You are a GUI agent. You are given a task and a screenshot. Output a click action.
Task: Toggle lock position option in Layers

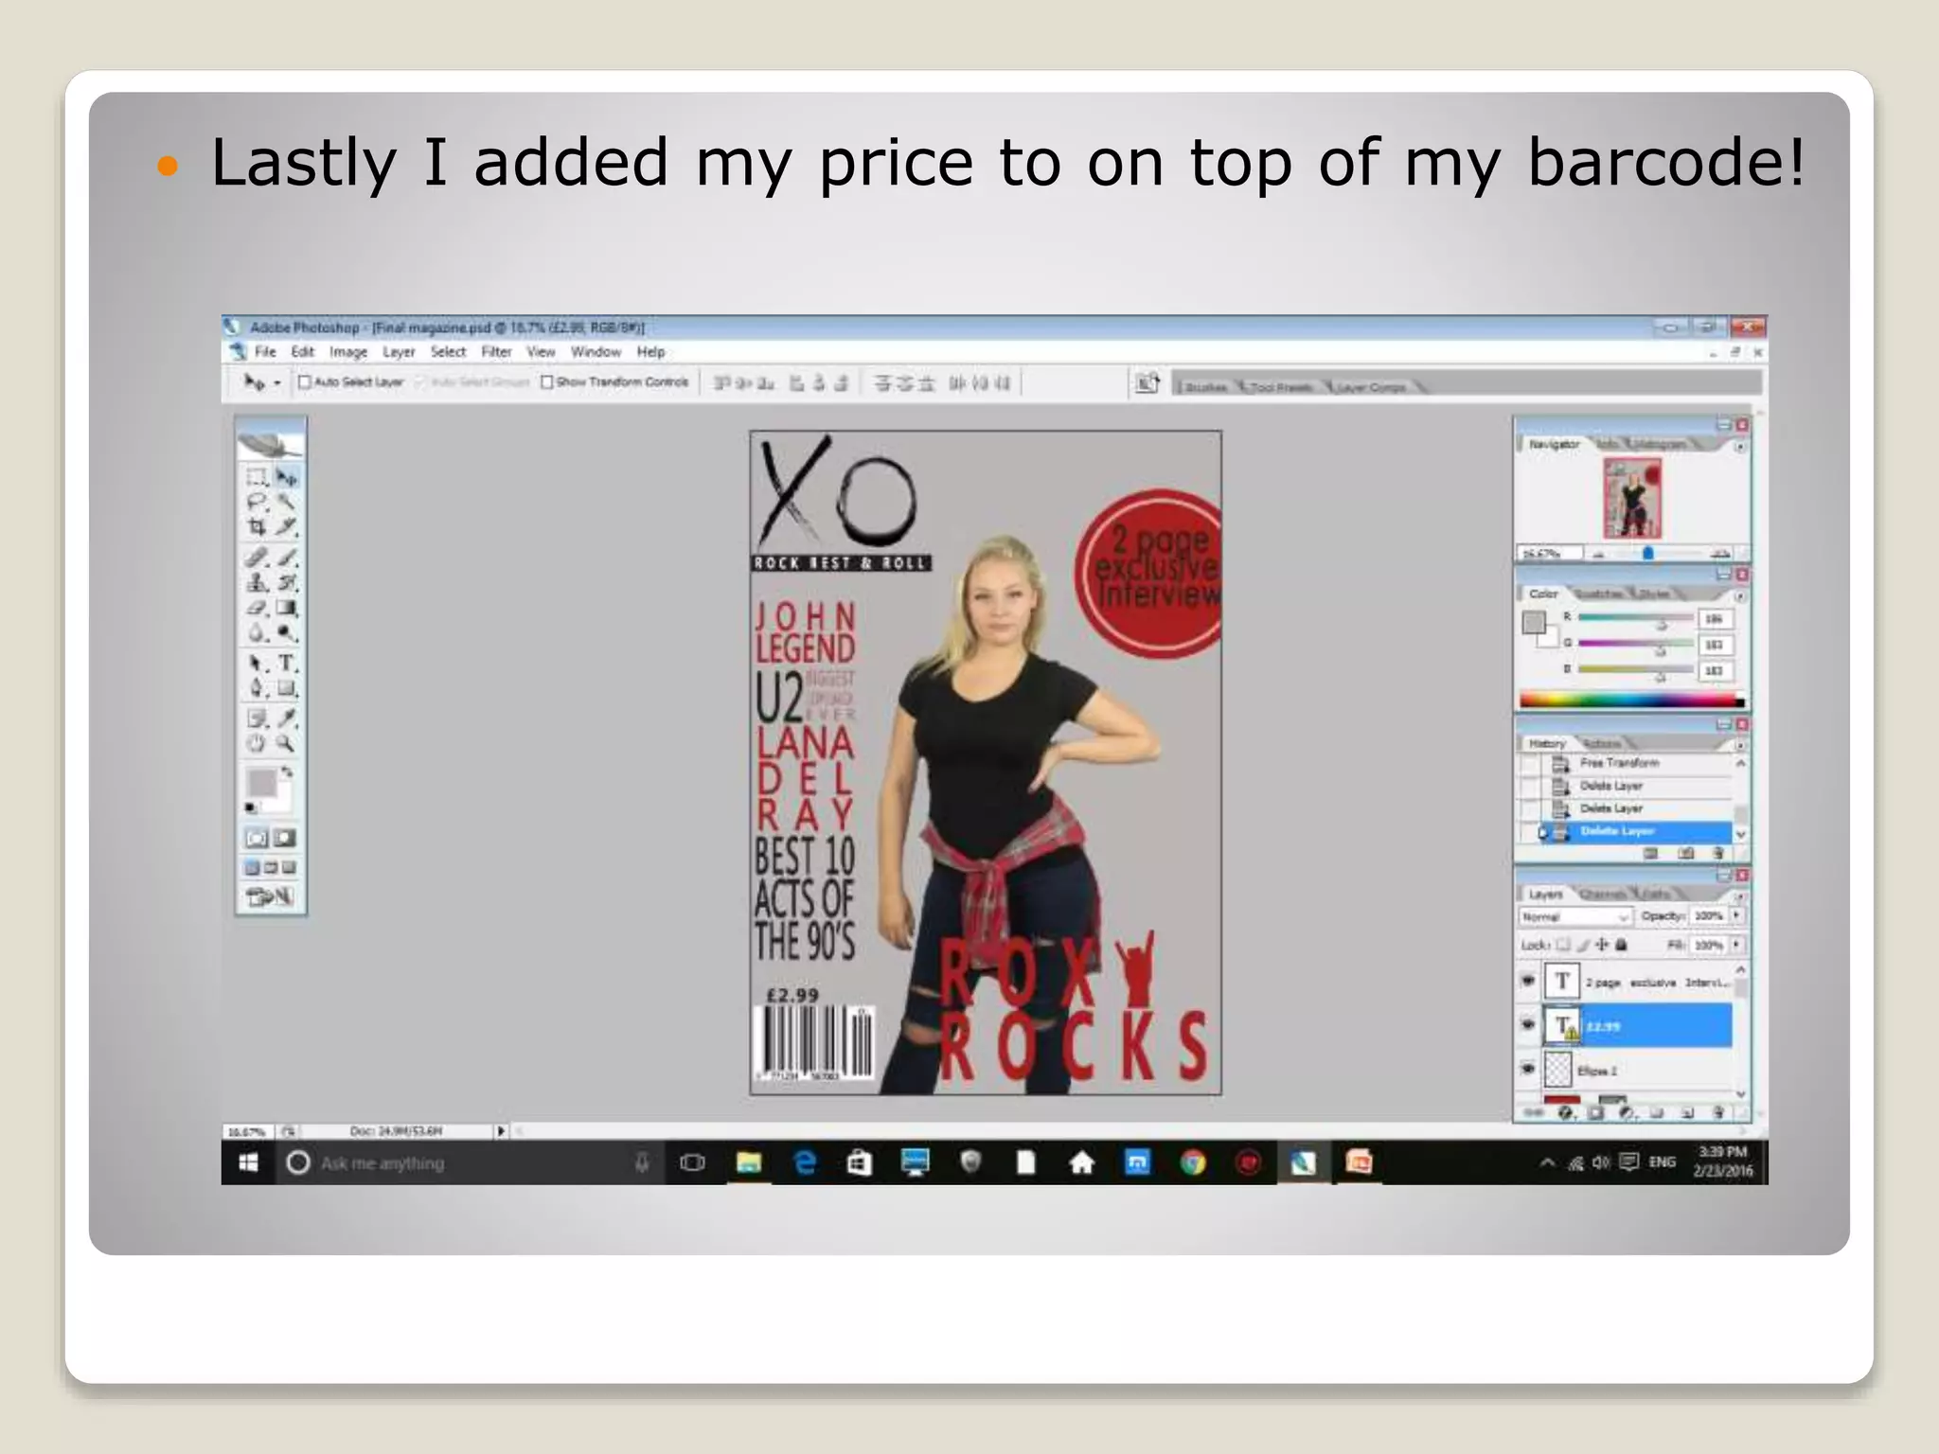(x=1602, y=945)
